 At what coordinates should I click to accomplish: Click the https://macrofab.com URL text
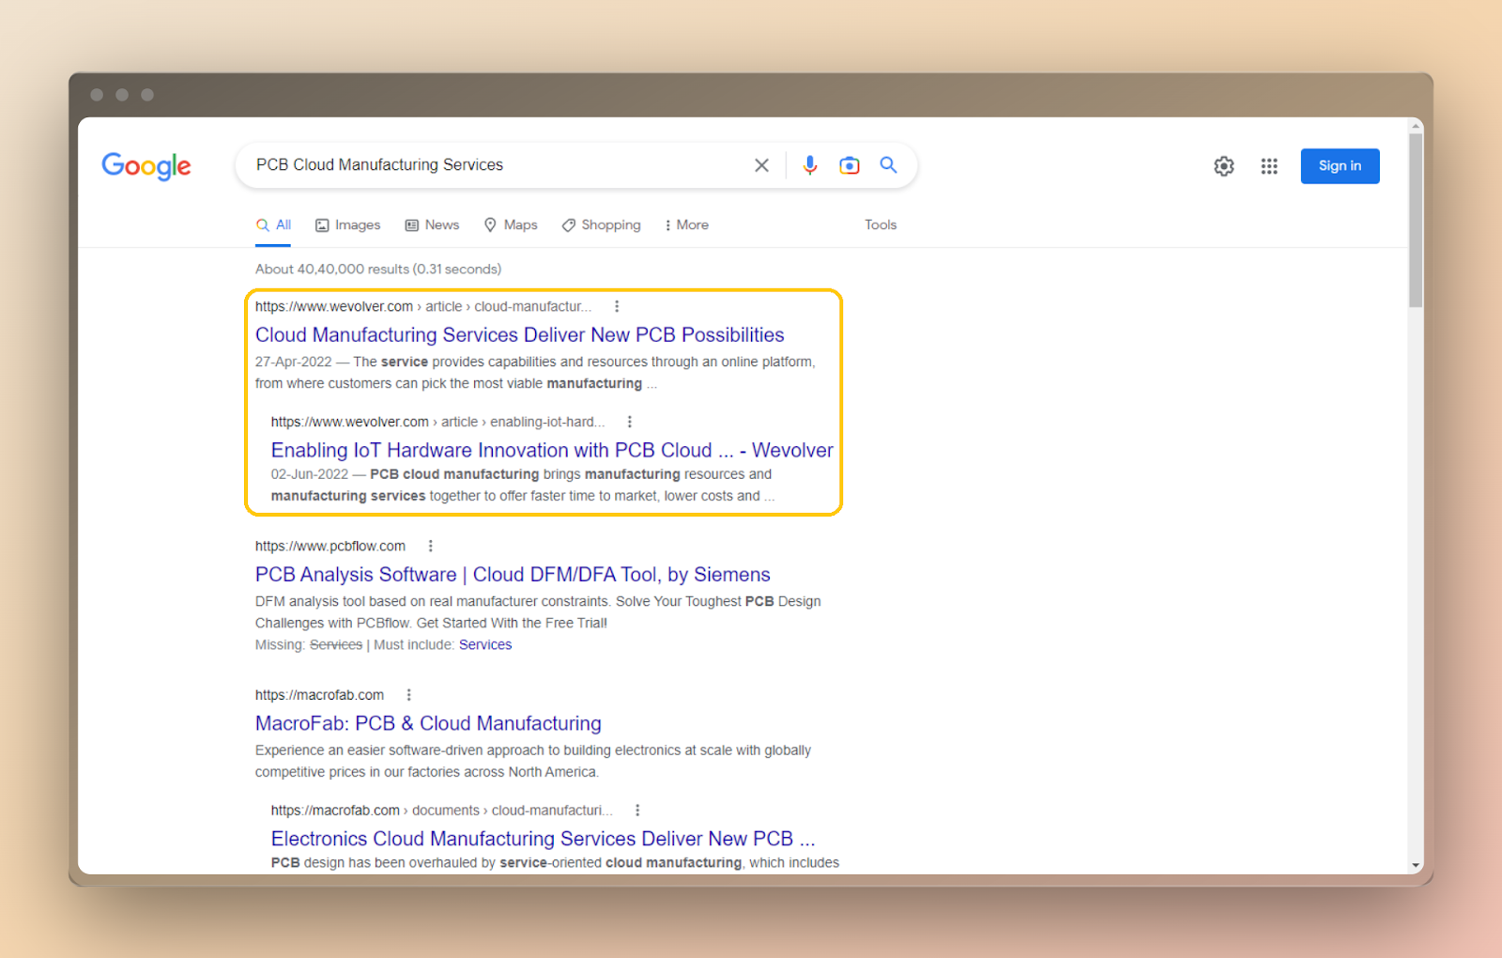pos(319,696)
